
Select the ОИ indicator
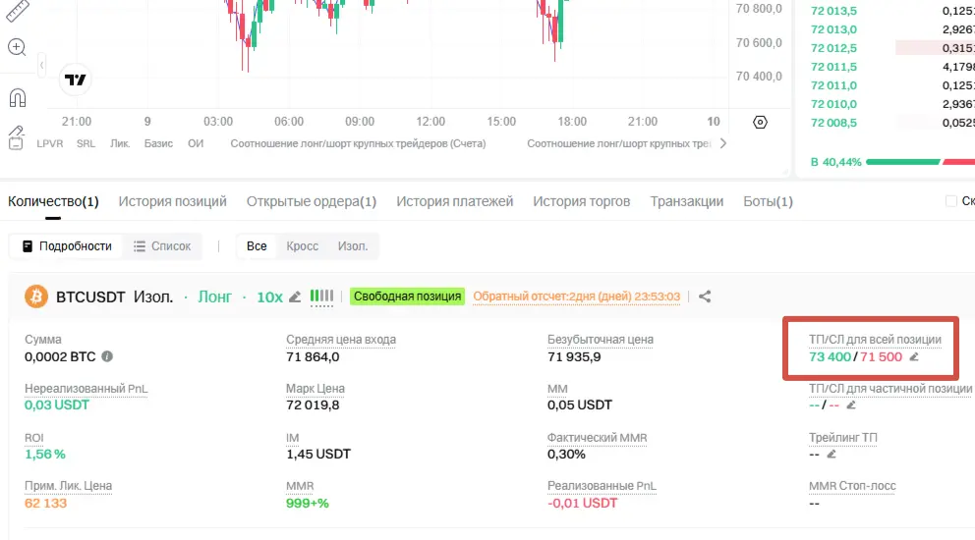196,143
